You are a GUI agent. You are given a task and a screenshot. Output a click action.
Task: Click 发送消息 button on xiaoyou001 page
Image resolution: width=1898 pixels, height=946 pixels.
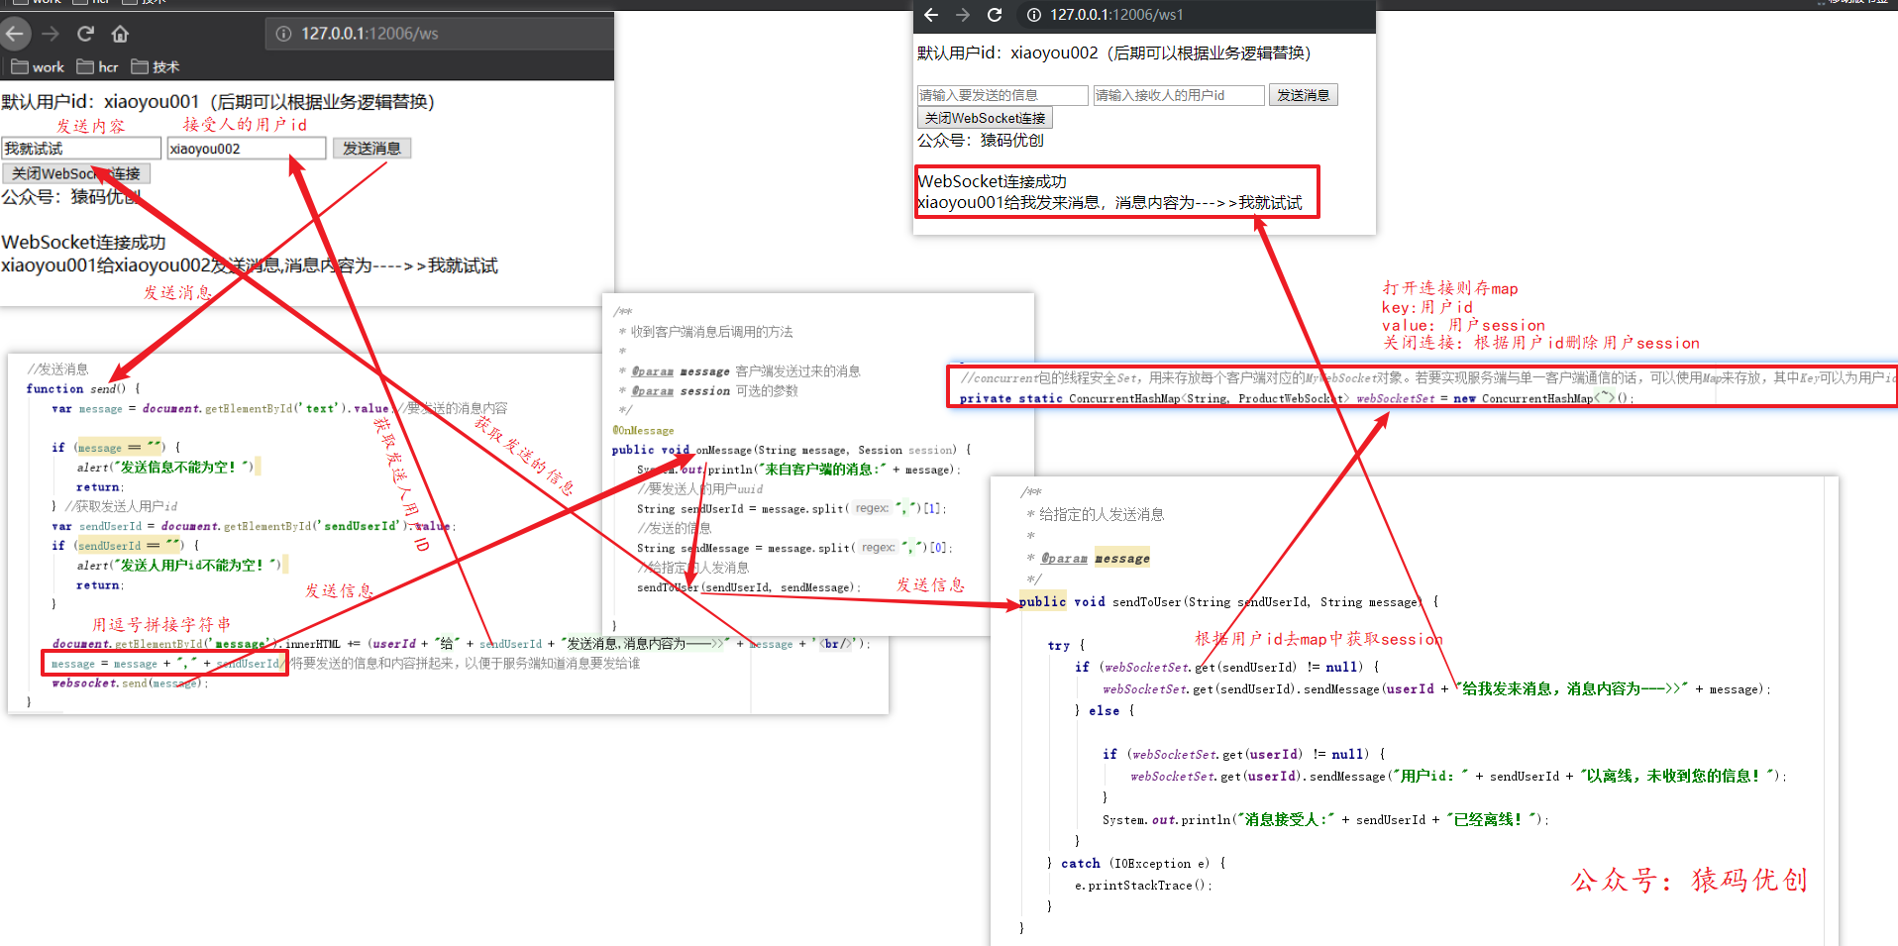click(x=371, y=149)
